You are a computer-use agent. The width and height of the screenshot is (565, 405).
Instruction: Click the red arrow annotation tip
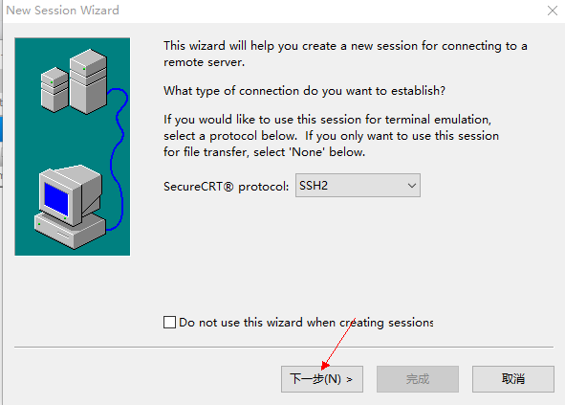323,368
